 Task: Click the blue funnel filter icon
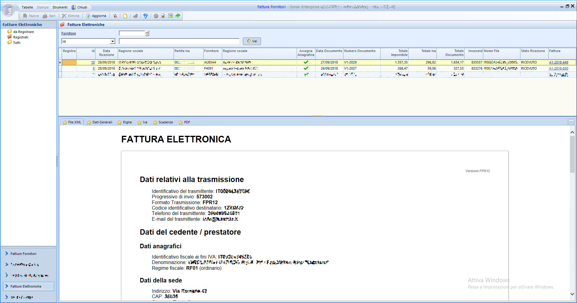[x=145, y=16]
